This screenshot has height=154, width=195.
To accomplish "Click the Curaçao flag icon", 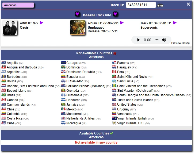I will tap(63, 62).
